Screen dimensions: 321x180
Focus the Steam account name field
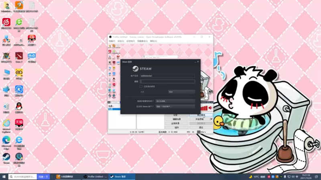coord(167,76)
